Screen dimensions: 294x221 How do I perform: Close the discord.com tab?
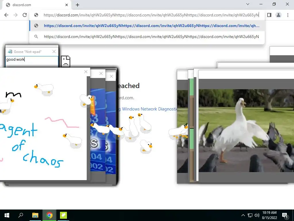pyautogui.click(x=67, y=5)
